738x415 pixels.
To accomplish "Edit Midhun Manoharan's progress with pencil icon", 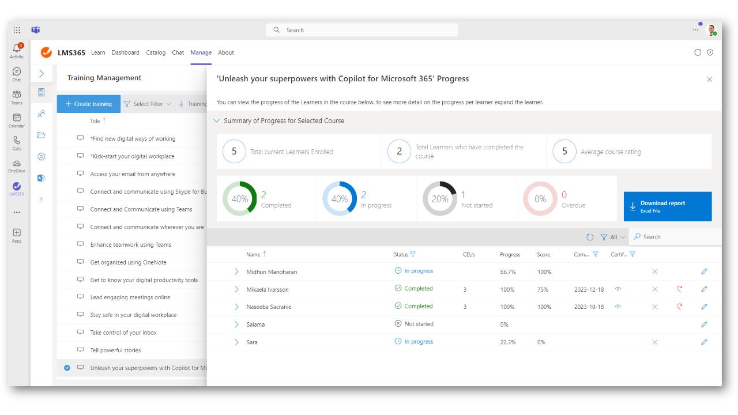I will [x=704, y=271].
